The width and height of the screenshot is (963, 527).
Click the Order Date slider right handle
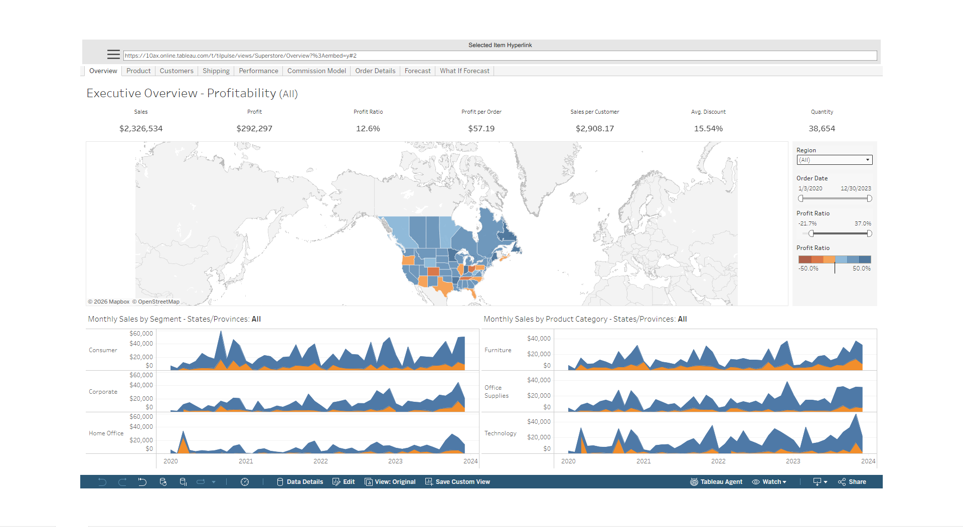pos(869,199)
